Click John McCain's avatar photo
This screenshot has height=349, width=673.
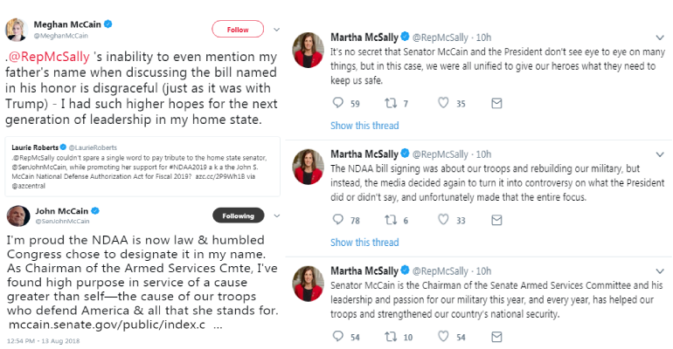pyautogui.click(x=17, y=216)
